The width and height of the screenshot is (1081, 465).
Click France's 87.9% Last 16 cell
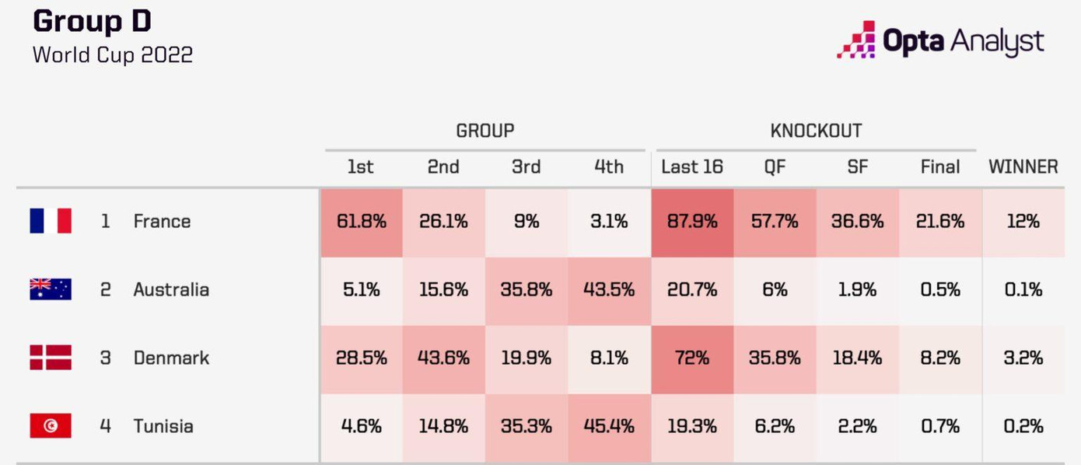[x=692, y=222]
